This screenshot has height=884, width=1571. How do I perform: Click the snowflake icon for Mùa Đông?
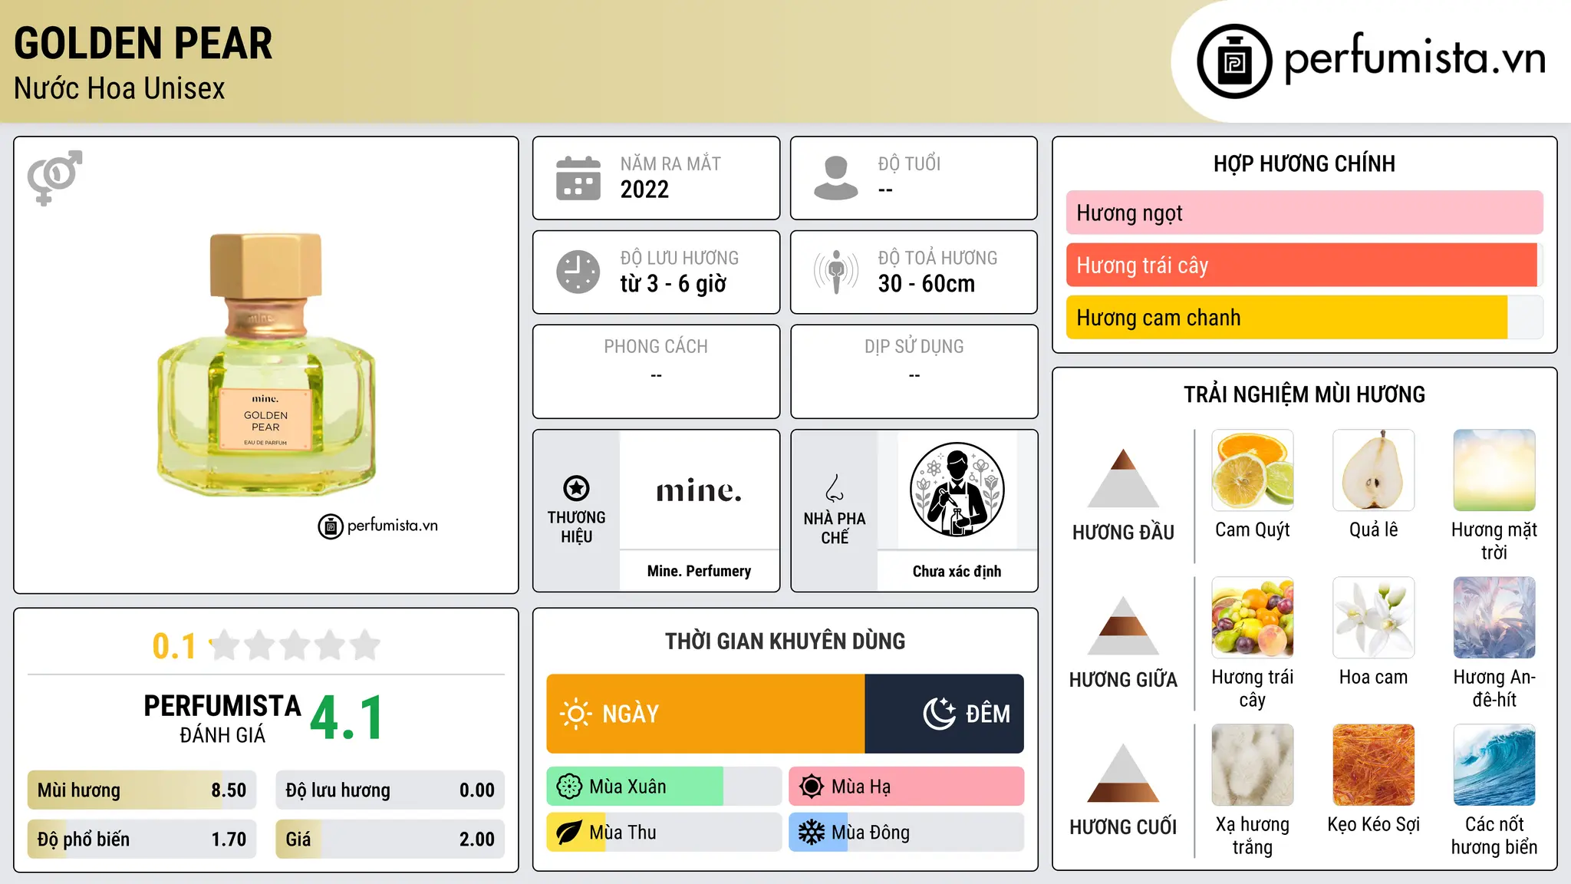pos(812,833)
